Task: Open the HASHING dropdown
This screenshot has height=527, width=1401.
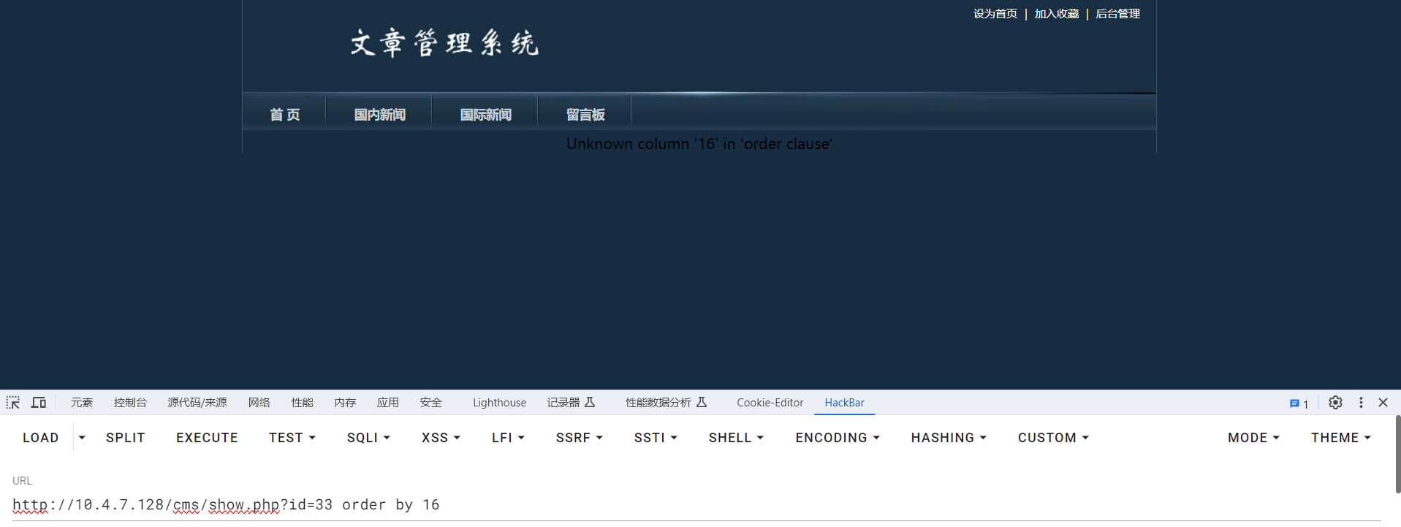Action: [x=949, y=438]
